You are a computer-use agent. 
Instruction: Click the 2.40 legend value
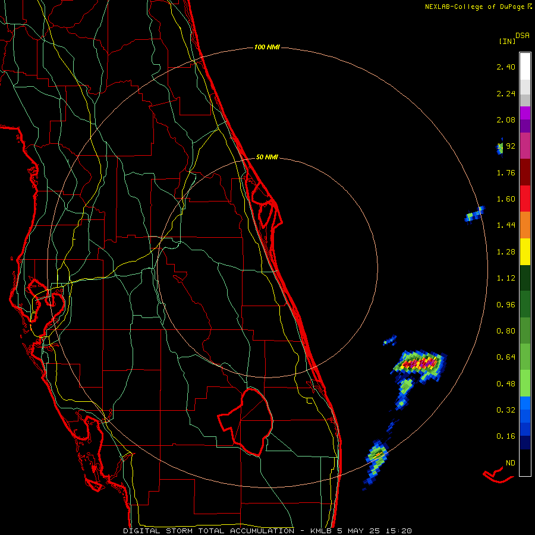pyautogui.click(x=506, y=67)
